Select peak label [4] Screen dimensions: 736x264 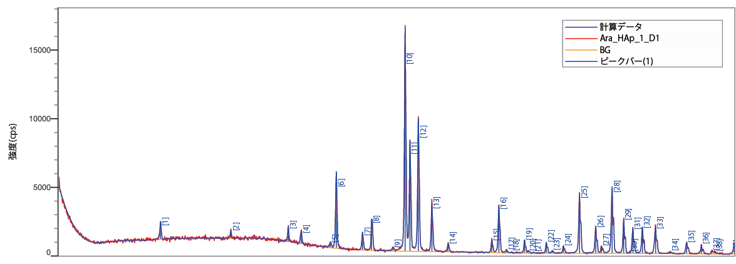(306, 230)
